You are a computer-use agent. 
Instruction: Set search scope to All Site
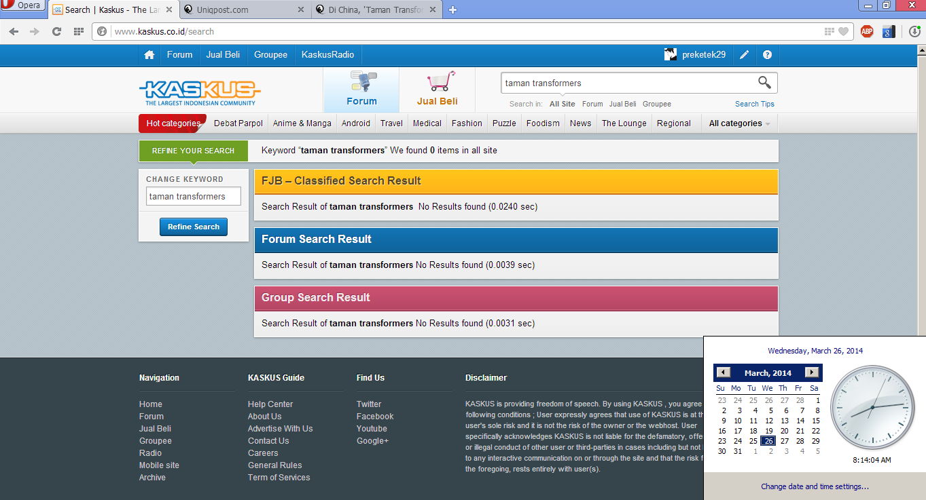tap(563, 104)
